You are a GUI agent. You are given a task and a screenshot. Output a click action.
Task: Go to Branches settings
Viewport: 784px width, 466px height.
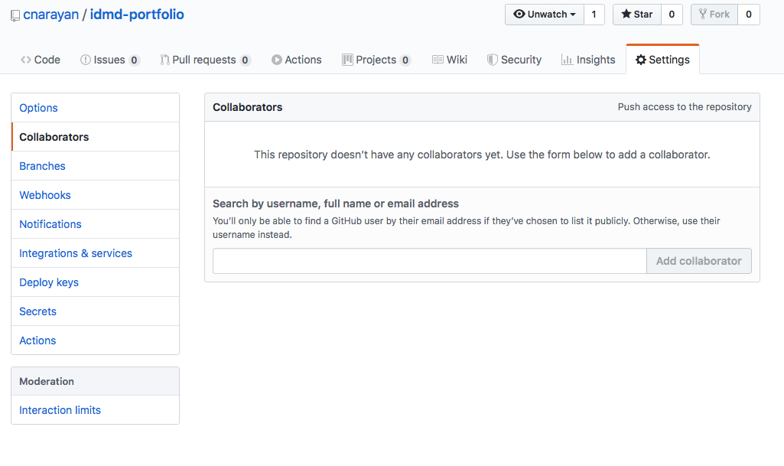[x=95, y=166]
